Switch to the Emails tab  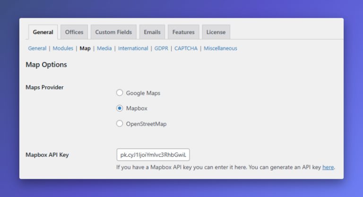coord(152,32)
